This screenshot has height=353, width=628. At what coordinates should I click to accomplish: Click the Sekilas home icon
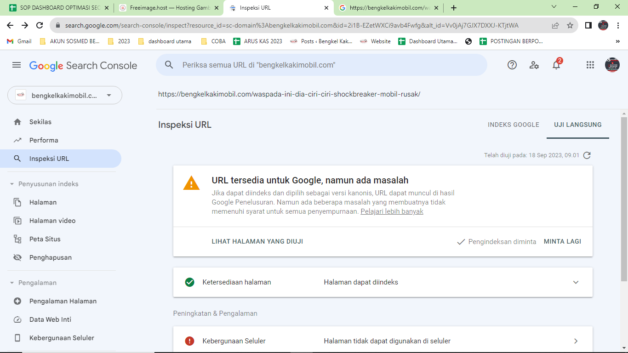point(17,122)
